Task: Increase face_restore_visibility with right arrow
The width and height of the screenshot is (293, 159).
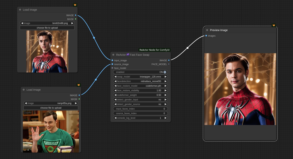Action: pyautogui.click(x=165, y=90)
